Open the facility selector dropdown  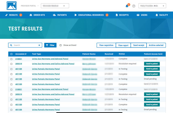[55, 6]
